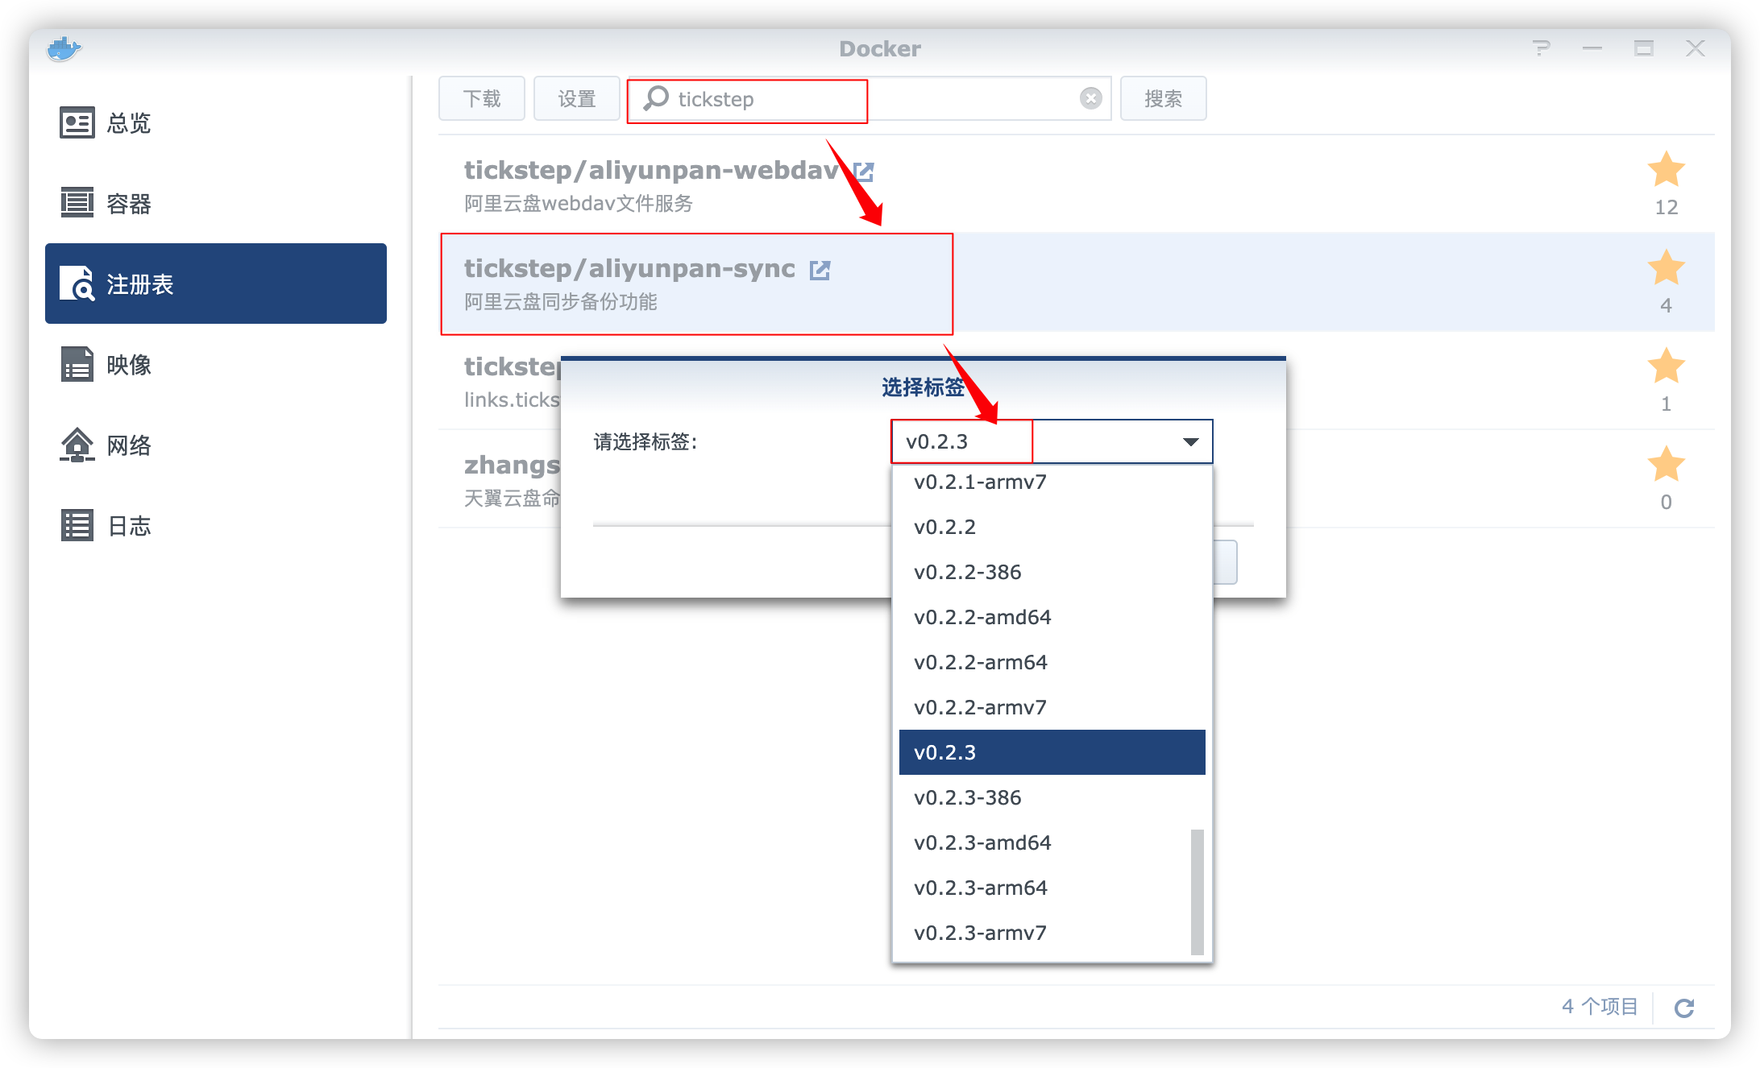This screenshot has height=1068, width=1760.
Task: Click the 设置 settings button
Action: 577,98
